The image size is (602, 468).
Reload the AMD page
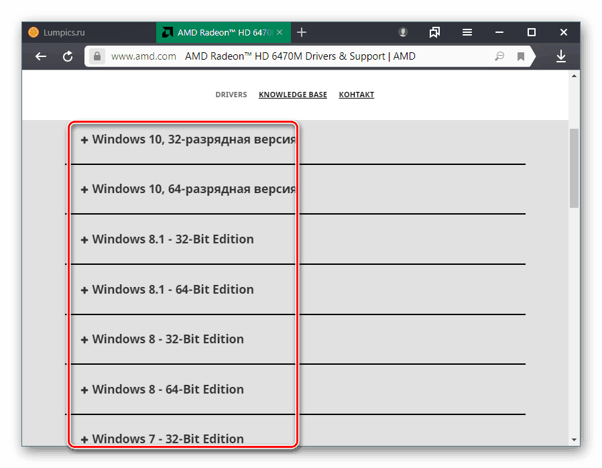pyautogui.click(x=68, y=56)
